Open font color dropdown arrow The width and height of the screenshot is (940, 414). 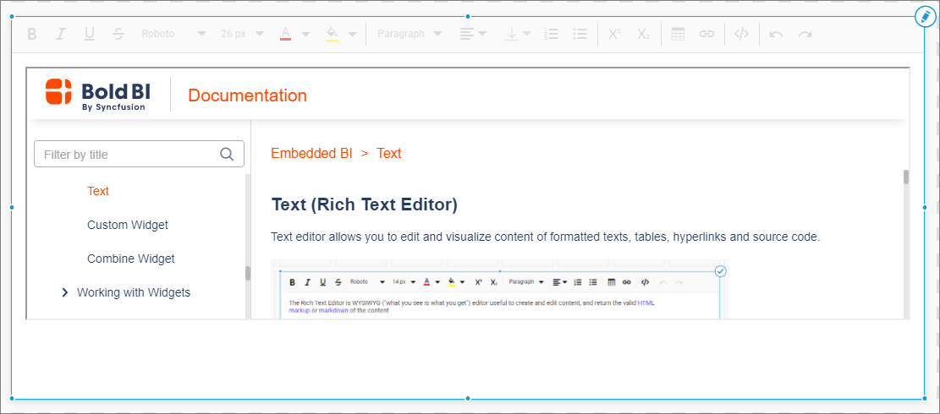coord(305,34)
